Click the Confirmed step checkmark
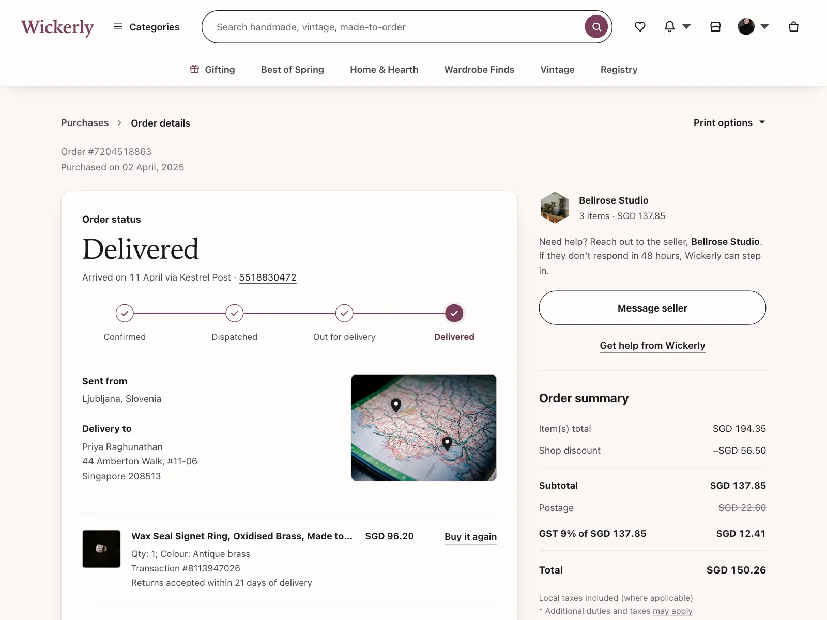The width and height of the screenshot is (827, 620). tap(125, 313)
